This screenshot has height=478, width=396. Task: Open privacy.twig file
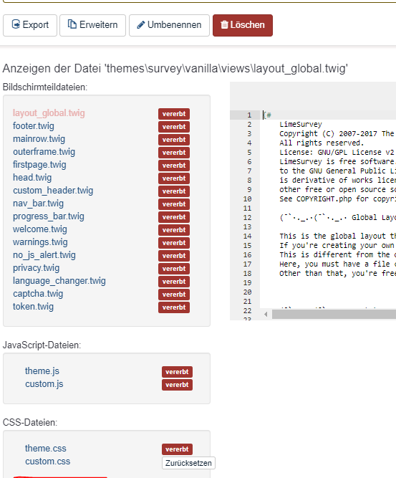37,268
